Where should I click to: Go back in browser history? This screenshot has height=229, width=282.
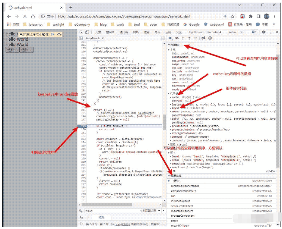[x=9, y=16]
